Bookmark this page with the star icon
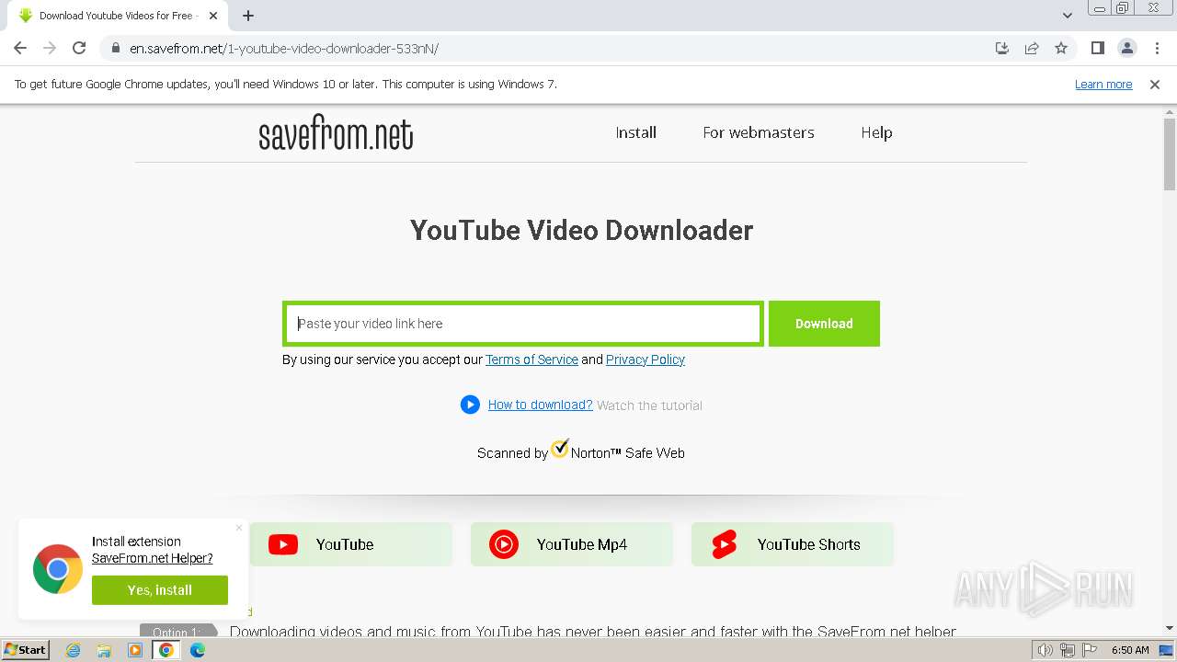 (x=1061, y=48)
